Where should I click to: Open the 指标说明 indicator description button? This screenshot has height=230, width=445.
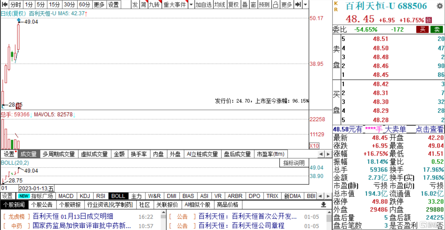click(x=294, y=163)
